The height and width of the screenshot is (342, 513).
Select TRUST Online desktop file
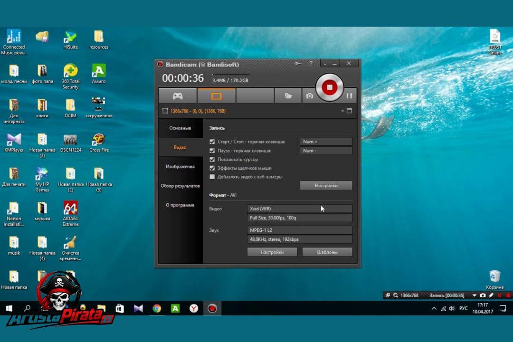(x=495, y=42)
